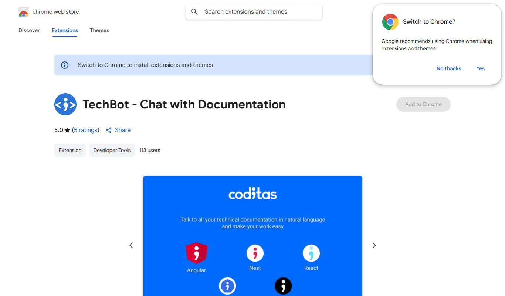Click the coditas wordmark in the screenshot
This screenshot has height=296, width=505.
[253, 194]
